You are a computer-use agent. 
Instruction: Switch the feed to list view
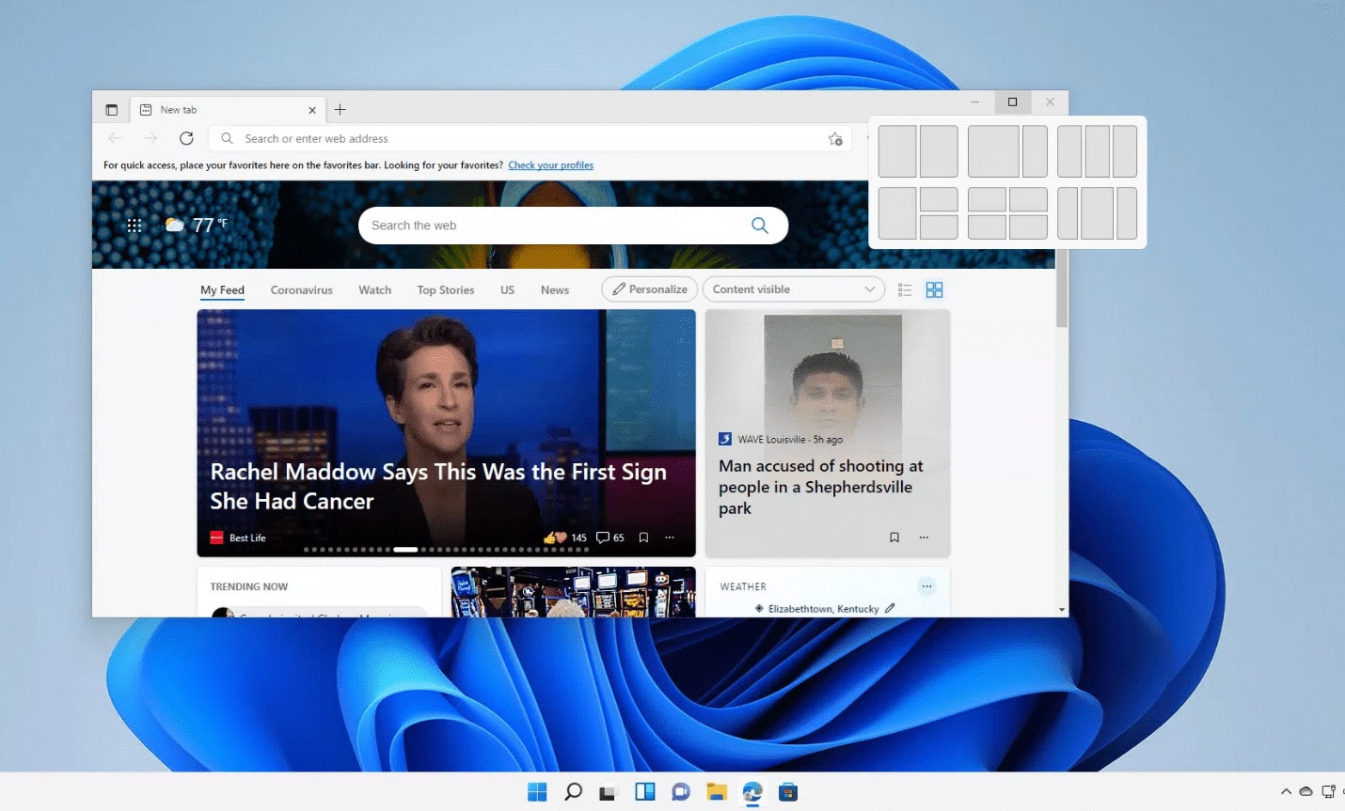[905, 289]
